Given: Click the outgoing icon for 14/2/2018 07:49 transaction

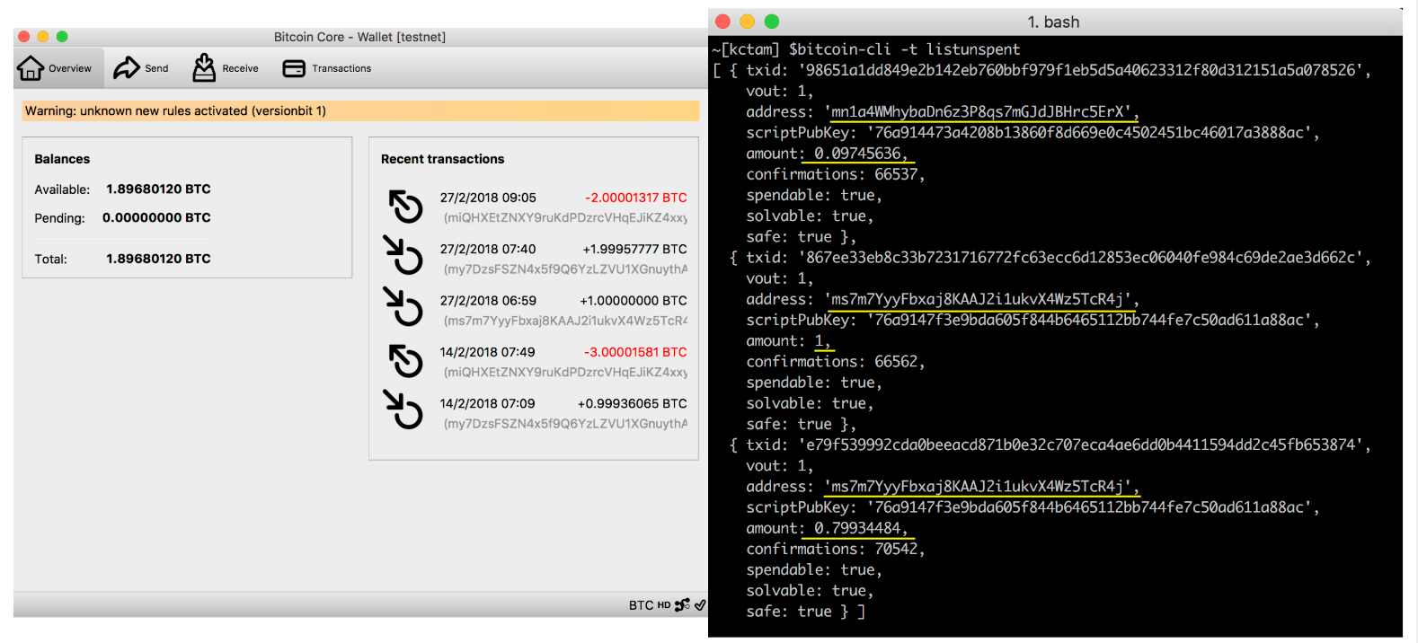Looking at the screenshot, I should 405,361.
